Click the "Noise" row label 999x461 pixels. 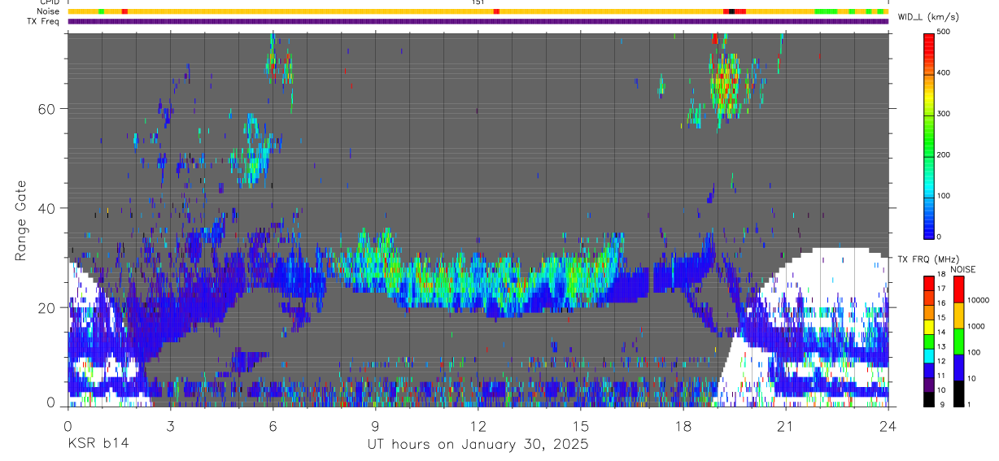click(x=48, y=11)
